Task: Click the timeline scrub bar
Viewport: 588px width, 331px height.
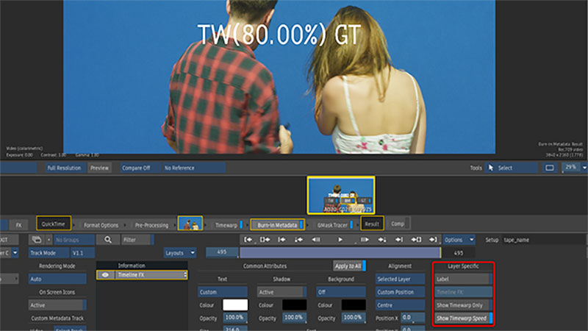Action: (x=340, y=252)
